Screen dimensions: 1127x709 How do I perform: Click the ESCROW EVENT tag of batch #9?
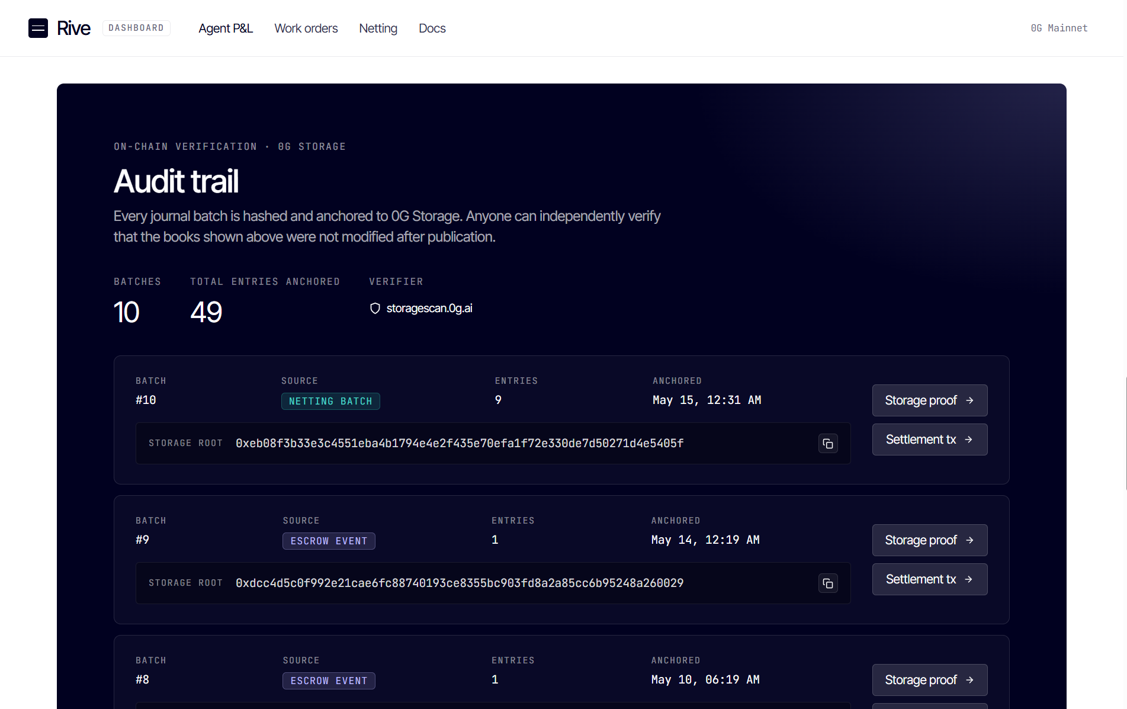[x=329, y=541]
